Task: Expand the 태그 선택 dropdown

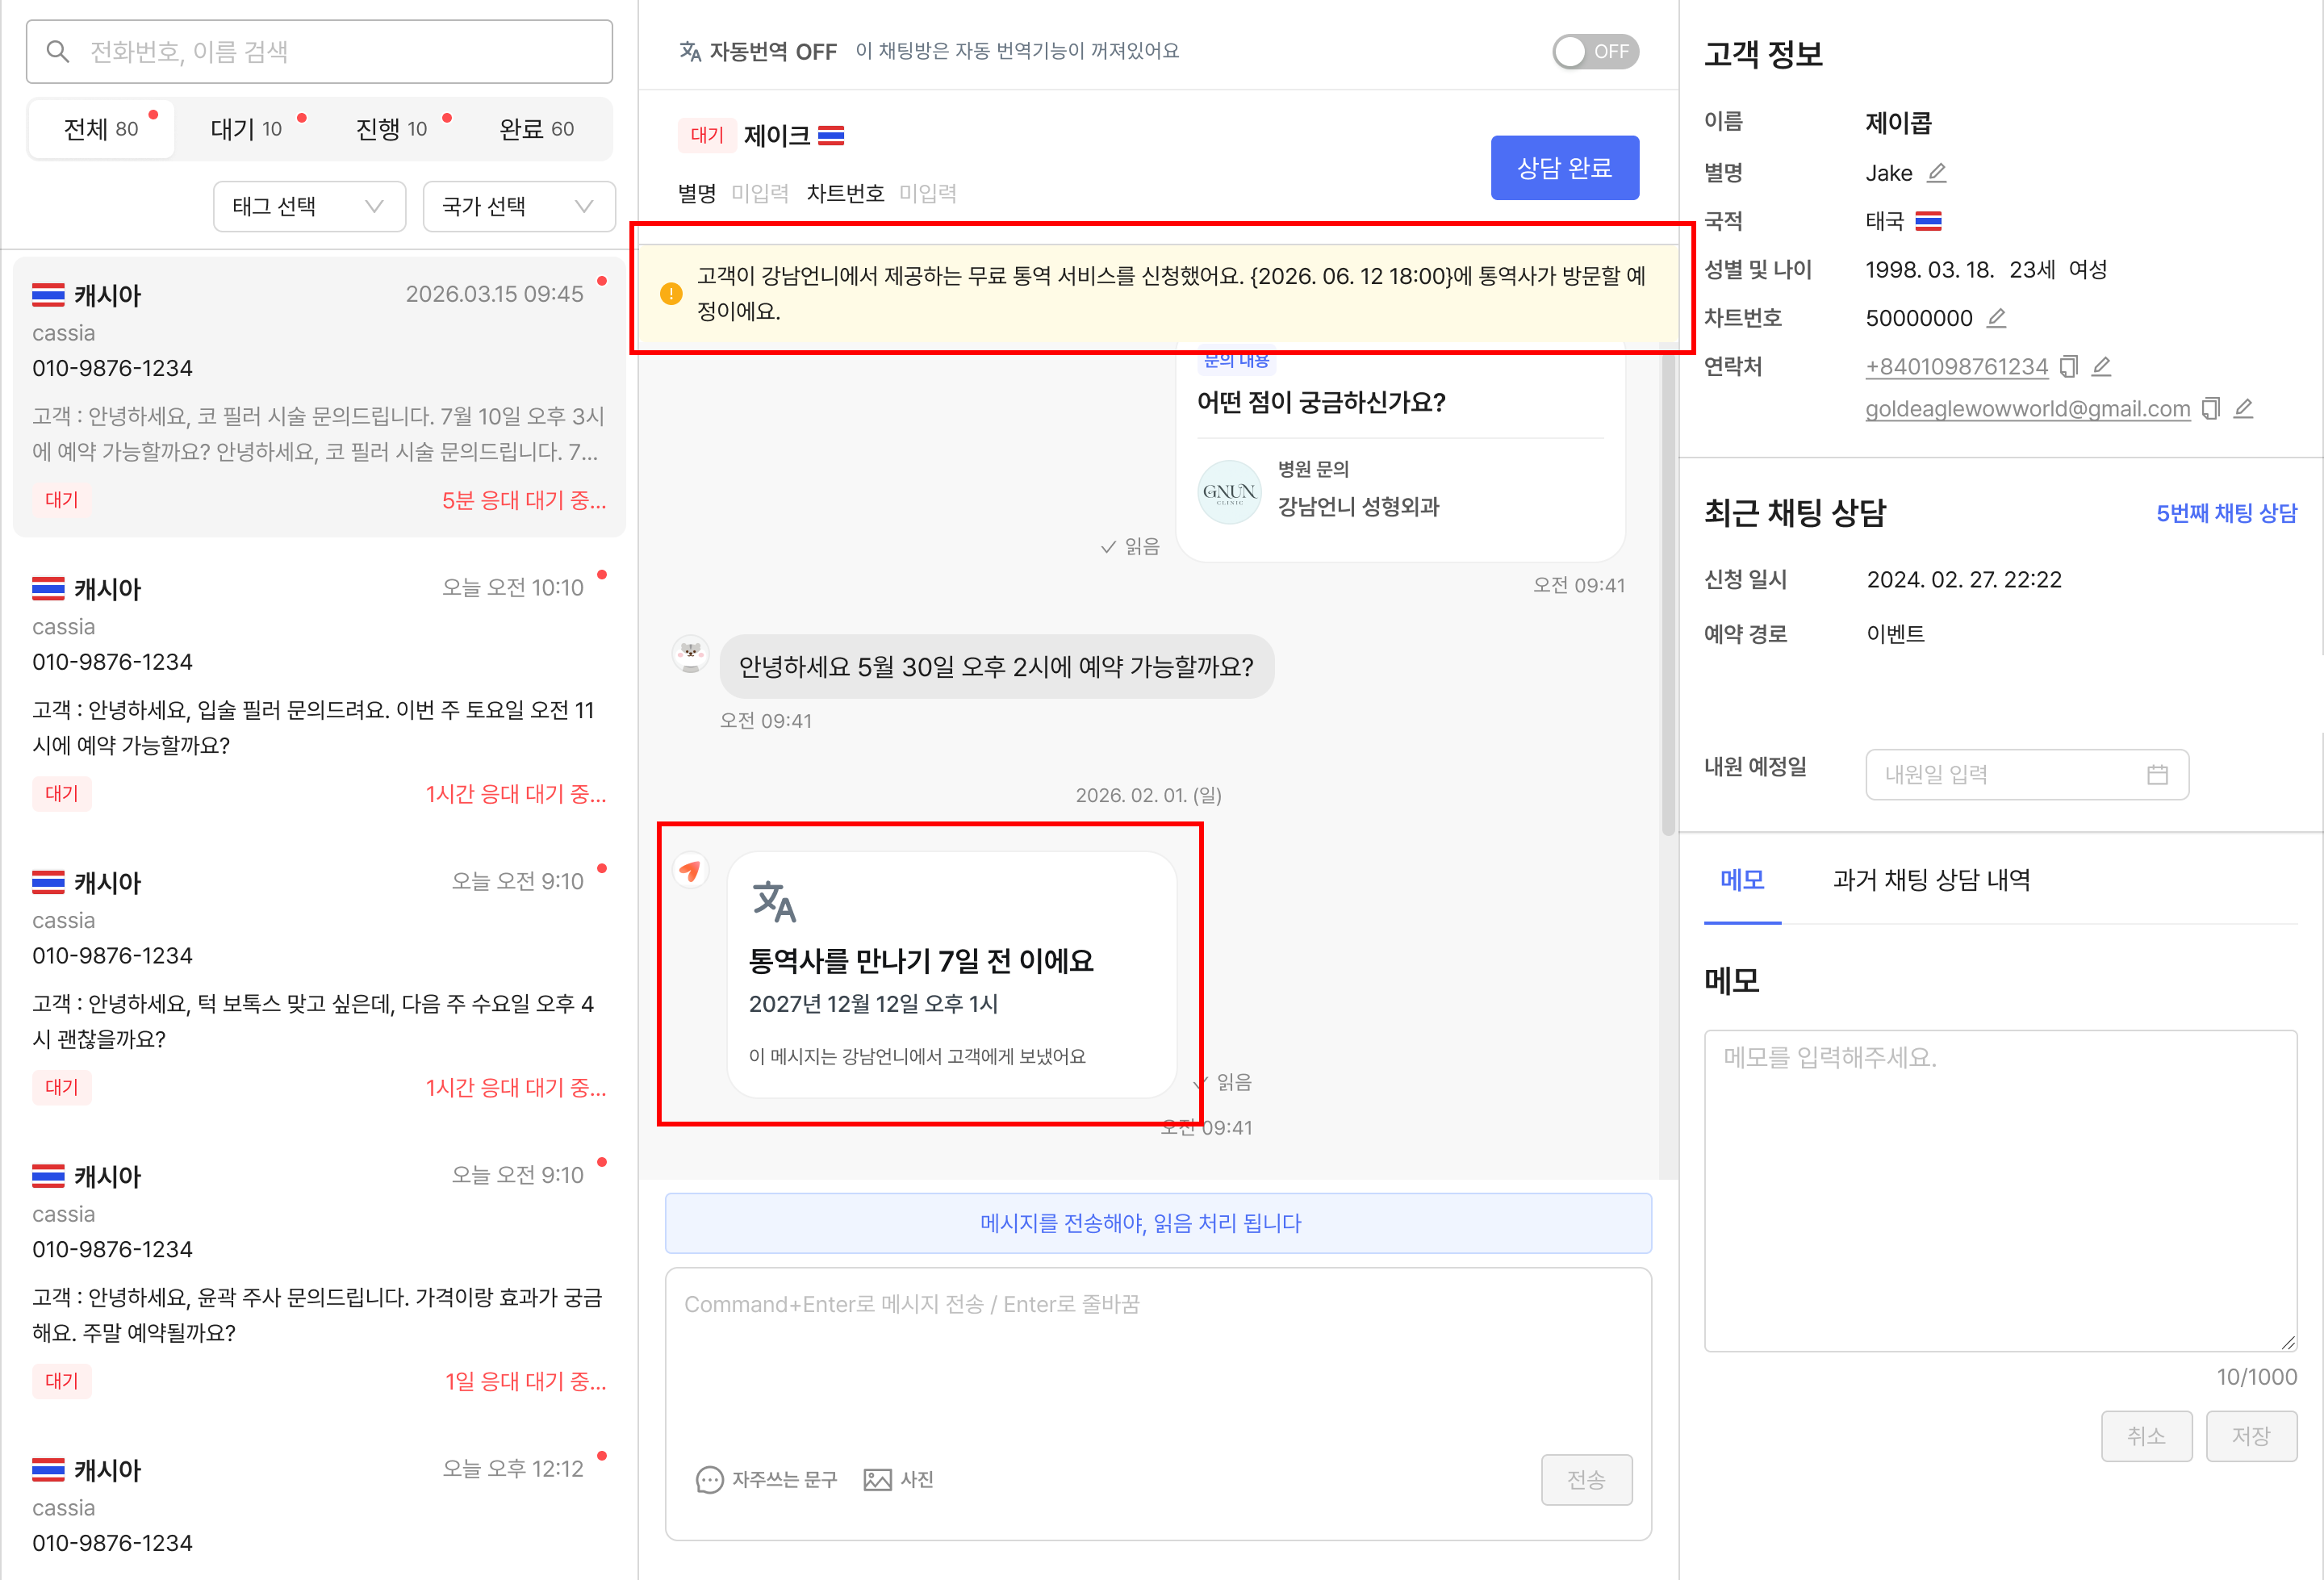Action: pos(309,206)
